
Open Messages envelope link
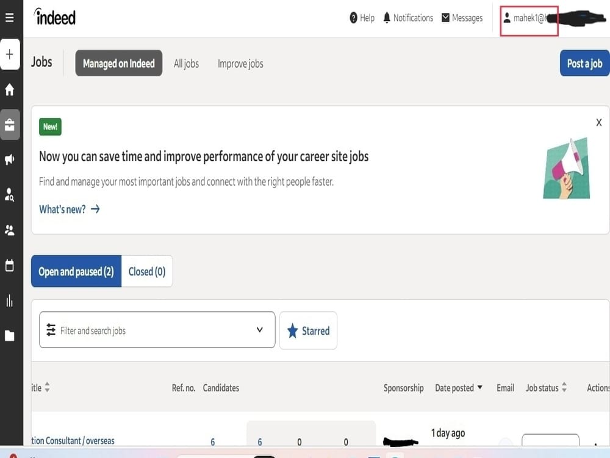point(462,18)
